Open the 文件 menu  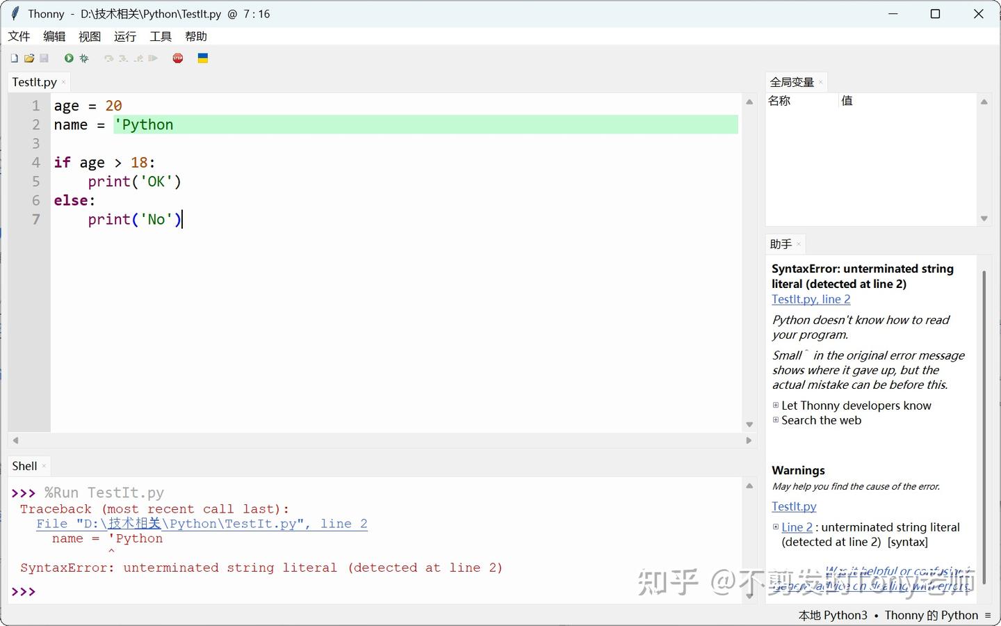(x=19, y=36)
